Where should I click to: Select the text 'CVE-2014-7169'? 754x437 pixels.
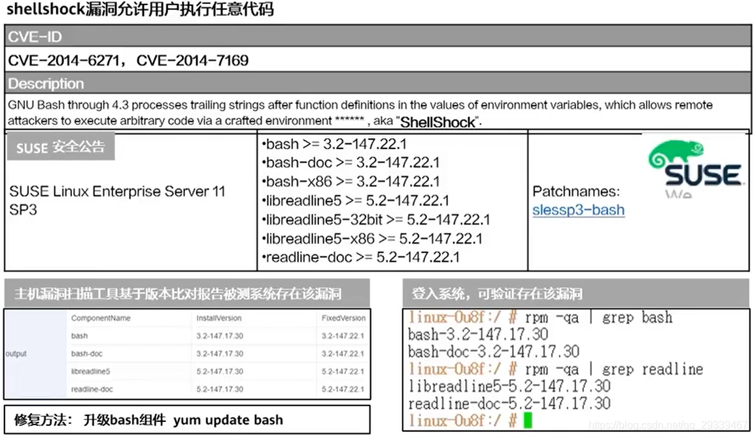tap(192, 61)
